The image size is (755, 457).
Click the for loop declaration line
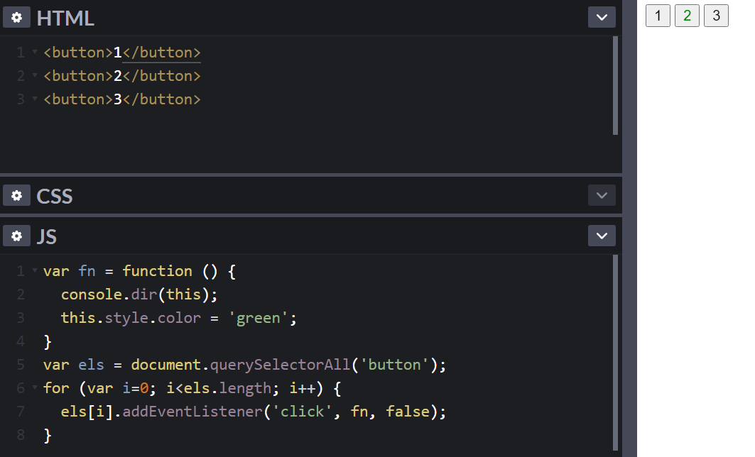coord(192,388)
